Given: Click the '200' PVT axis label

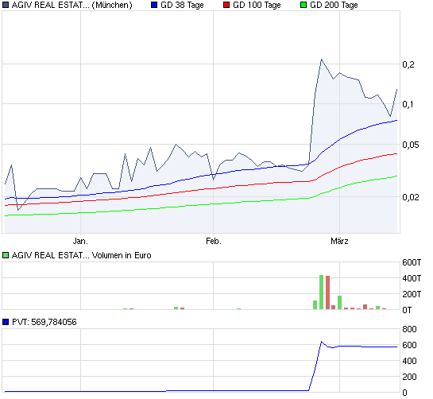Looking at the screenshot, I should [x=409, y=377].
